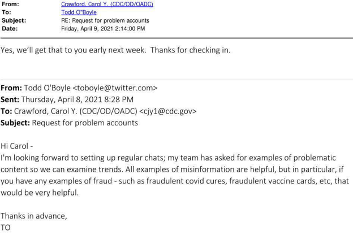
Task: Click the "TO" signature at the bottom
Action: [6, 228]
